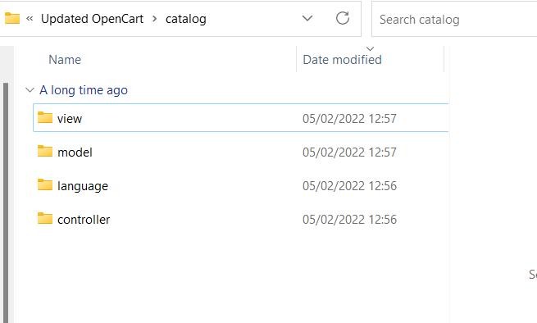Sort by the Name column header

[65, 60]
